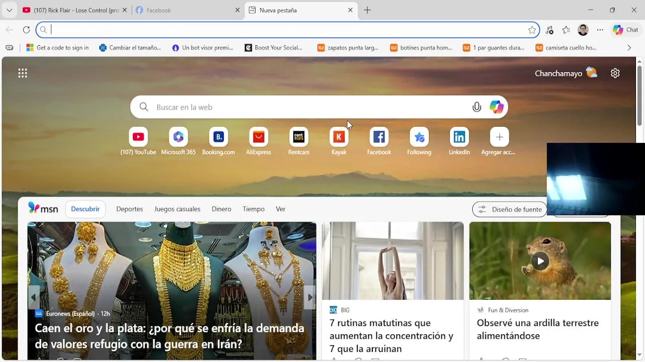Open the morning stretch article image
The width and height of the screenshot is (645, 362).
coord(393,261)
